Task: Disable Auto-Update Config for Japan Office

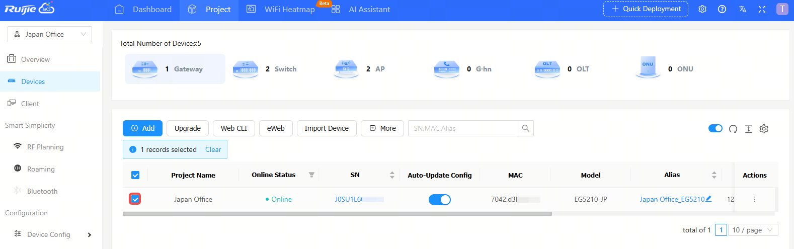Action: pyautogui.click(x=439, y=200)
